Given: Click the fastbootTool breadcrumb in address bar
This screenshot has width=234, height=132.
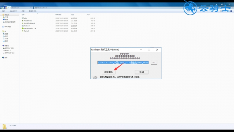Looking at the screenshot, I should pos(14,8).
